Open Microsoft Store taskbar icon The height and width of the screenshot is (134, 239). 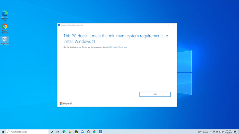pos(76,132)
